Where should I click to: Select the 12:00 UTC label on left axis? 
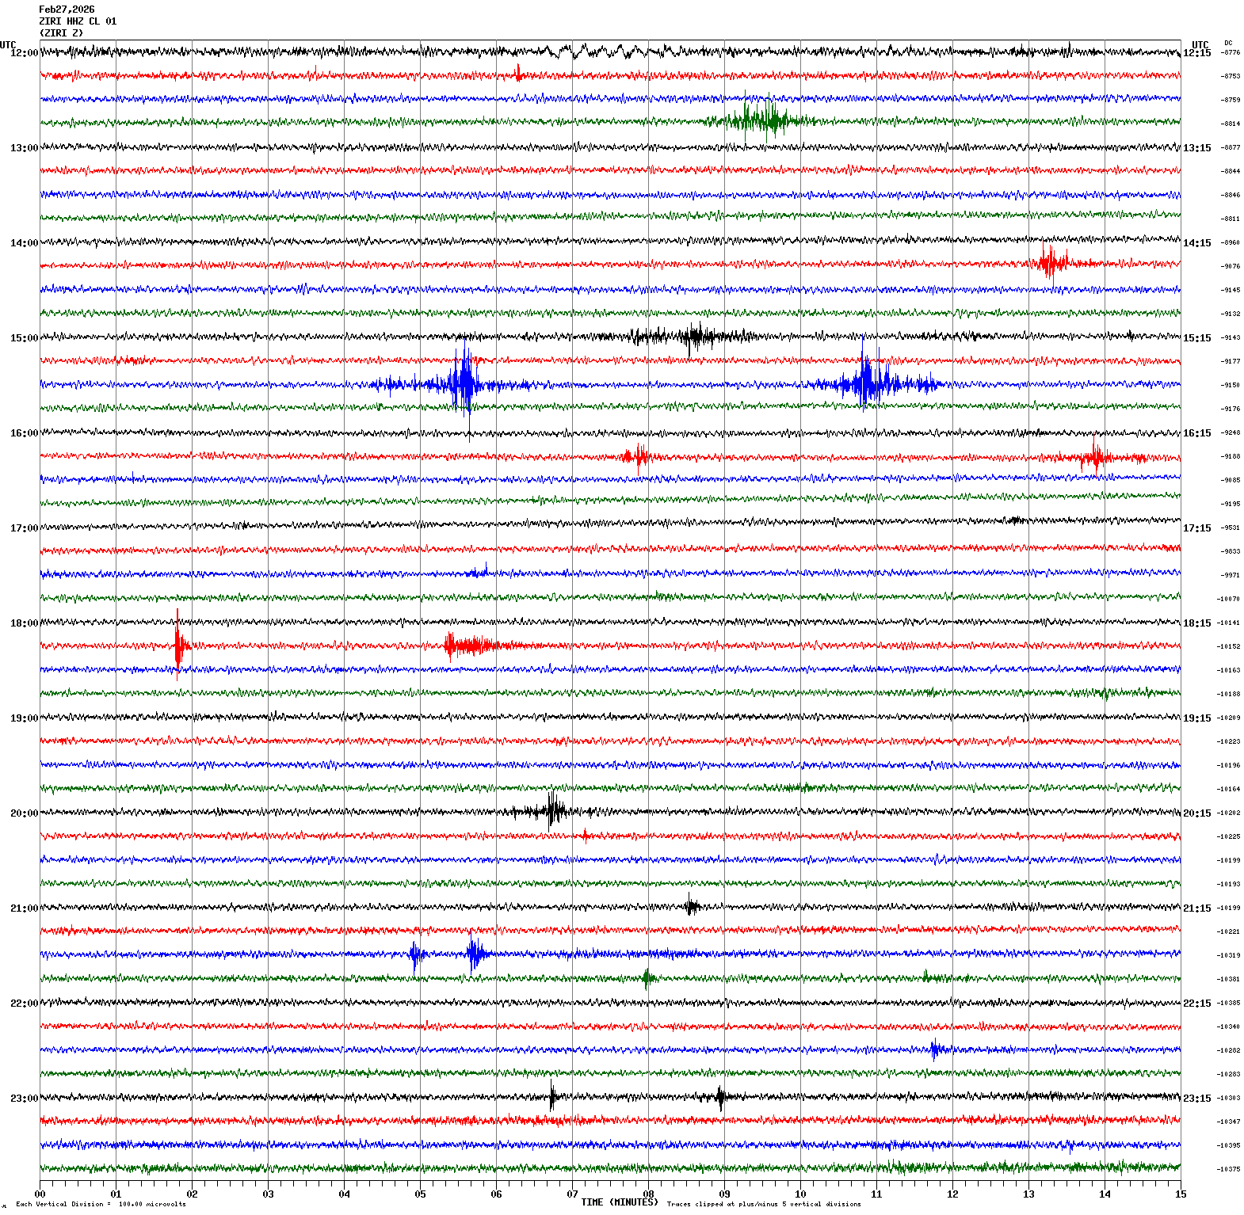click(24, 53)
